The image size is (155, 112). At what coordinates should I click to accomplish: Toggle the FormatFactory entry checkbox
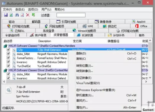8,58
